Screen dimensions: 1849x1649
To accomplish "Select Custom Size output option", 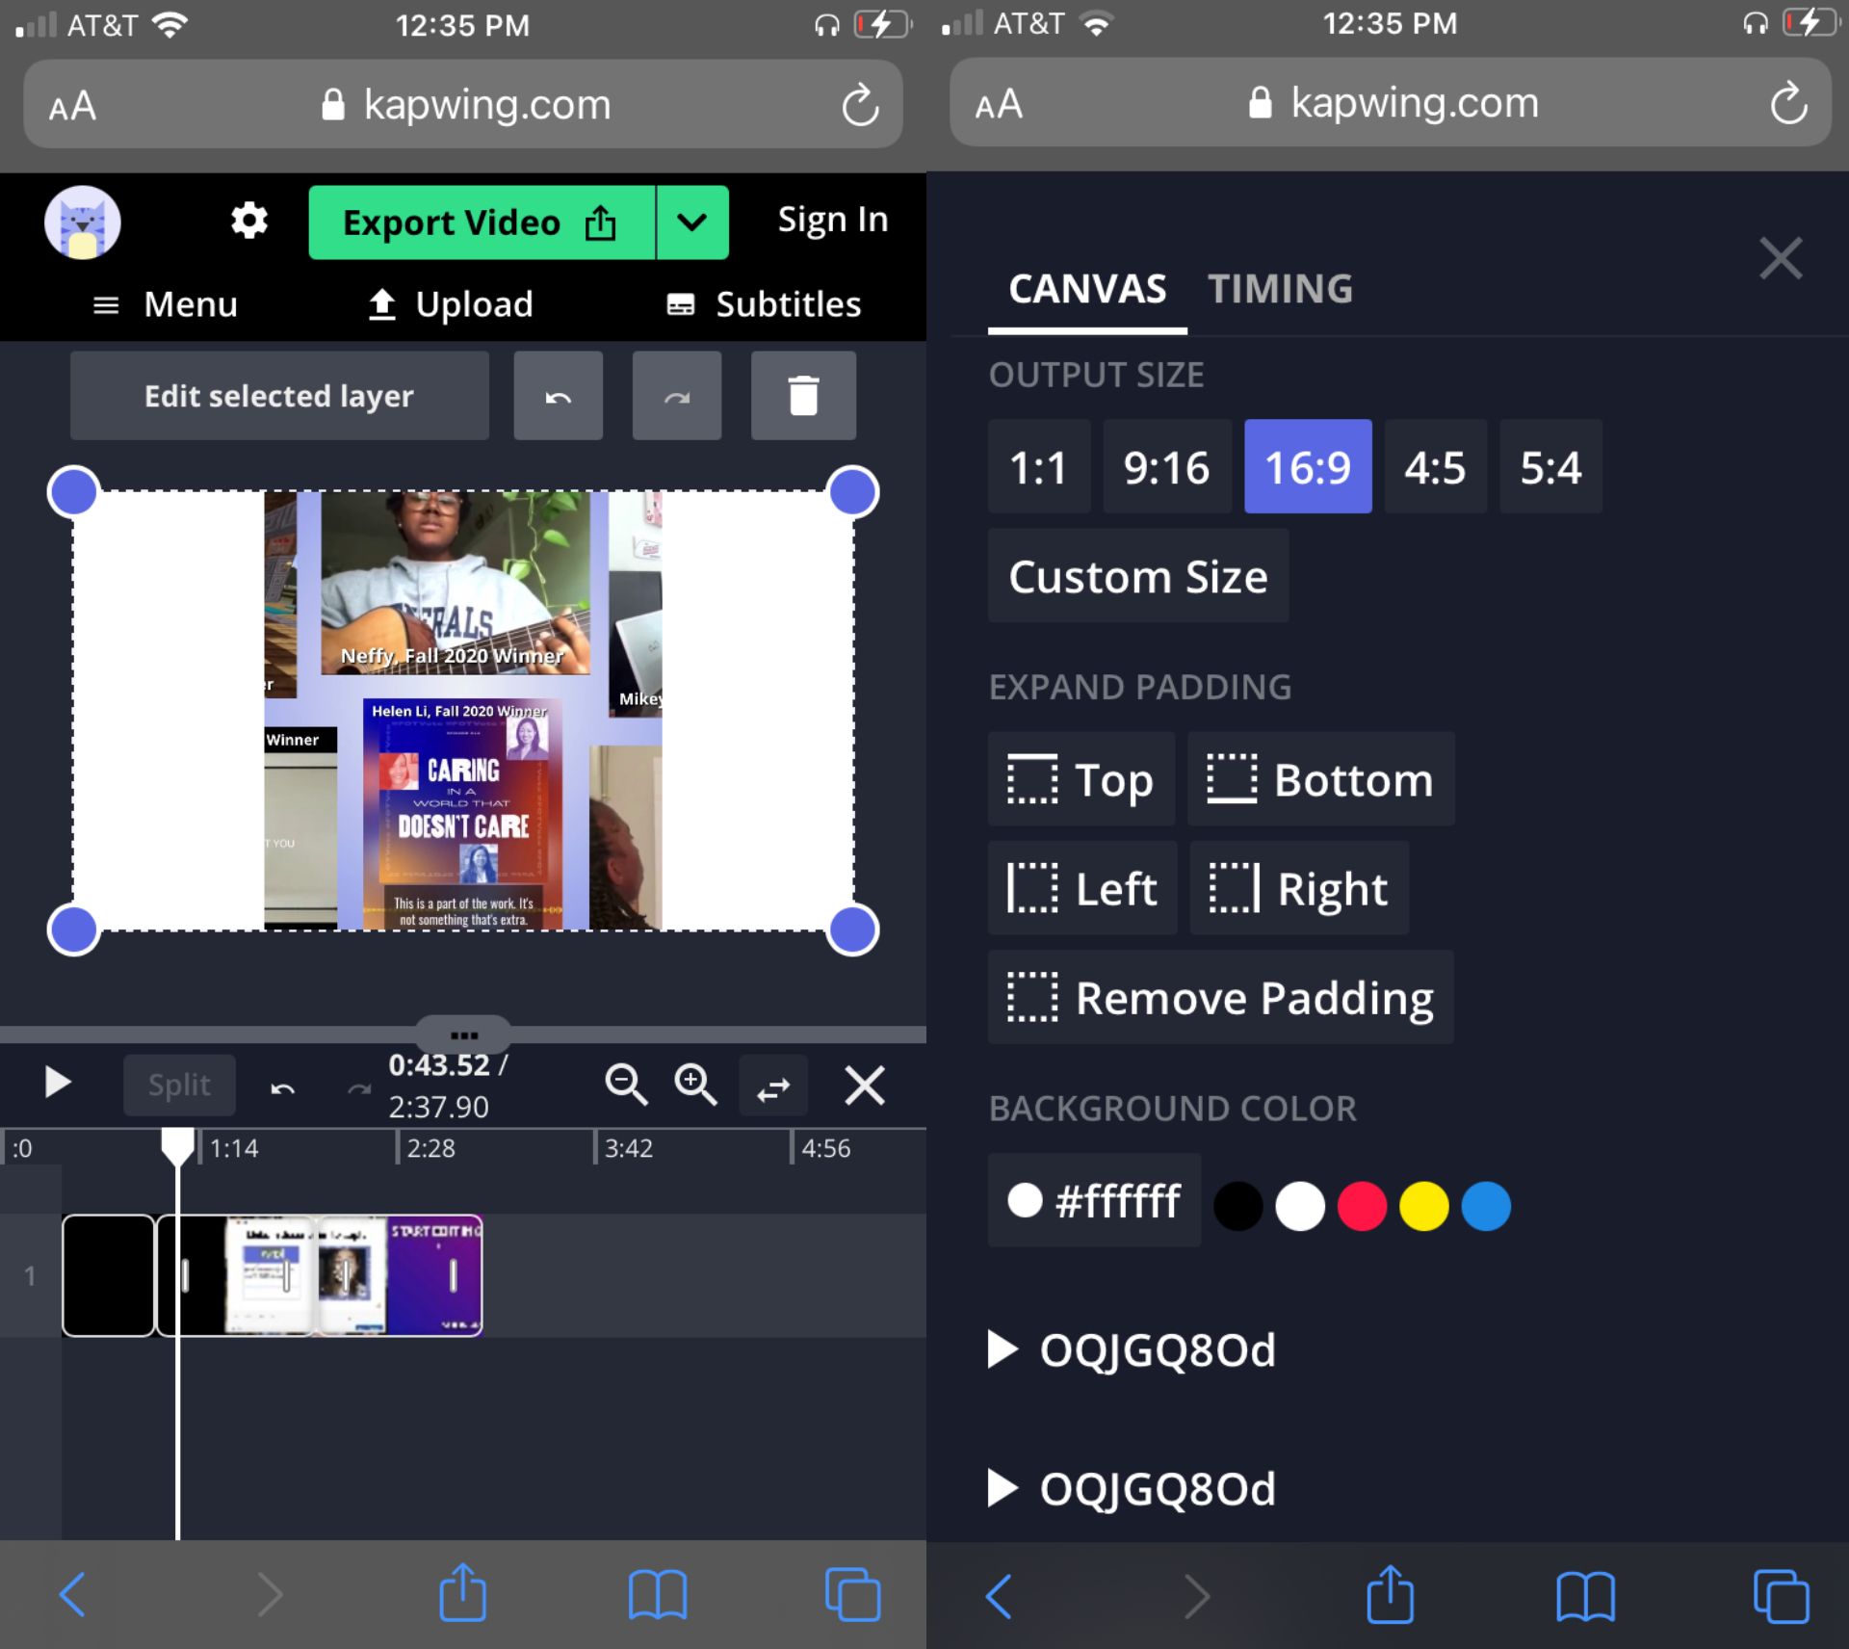I will click(x=1137, y=576).
